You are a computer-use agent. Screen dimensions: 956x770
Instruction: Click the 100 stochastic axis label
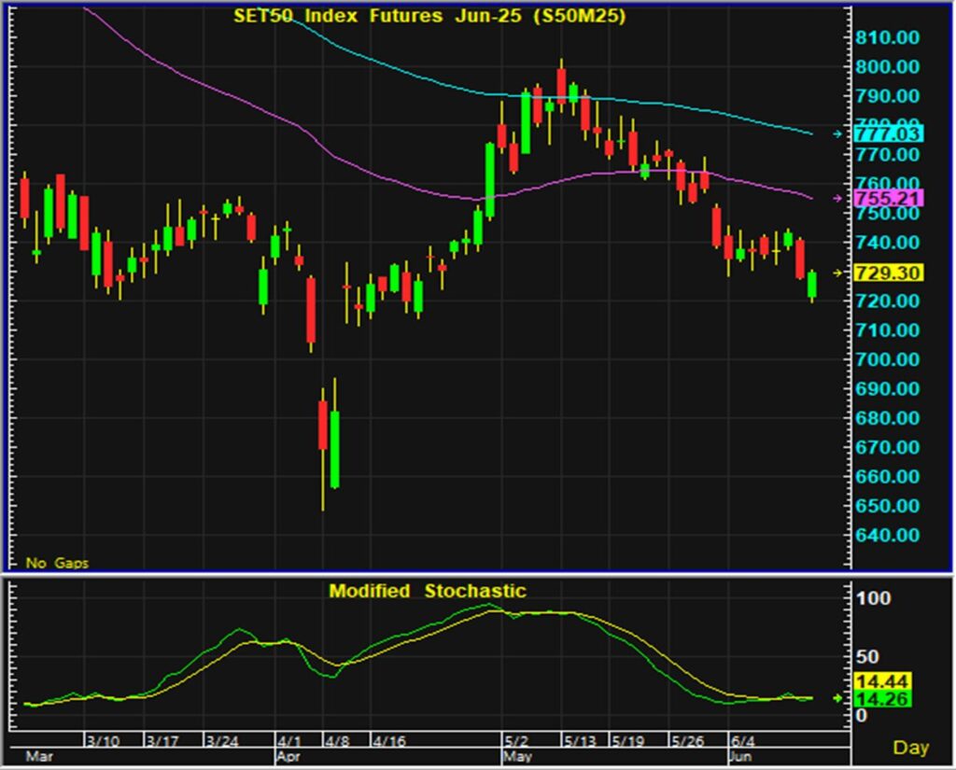874,598
